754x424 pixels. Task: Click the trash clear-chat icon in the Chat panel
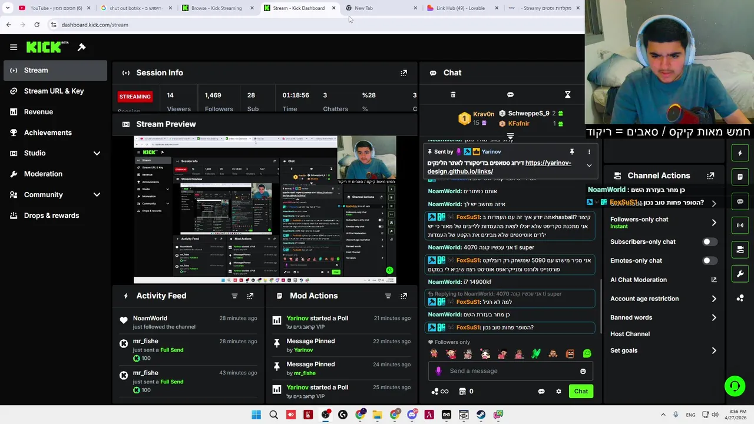[x=453, y=95]
